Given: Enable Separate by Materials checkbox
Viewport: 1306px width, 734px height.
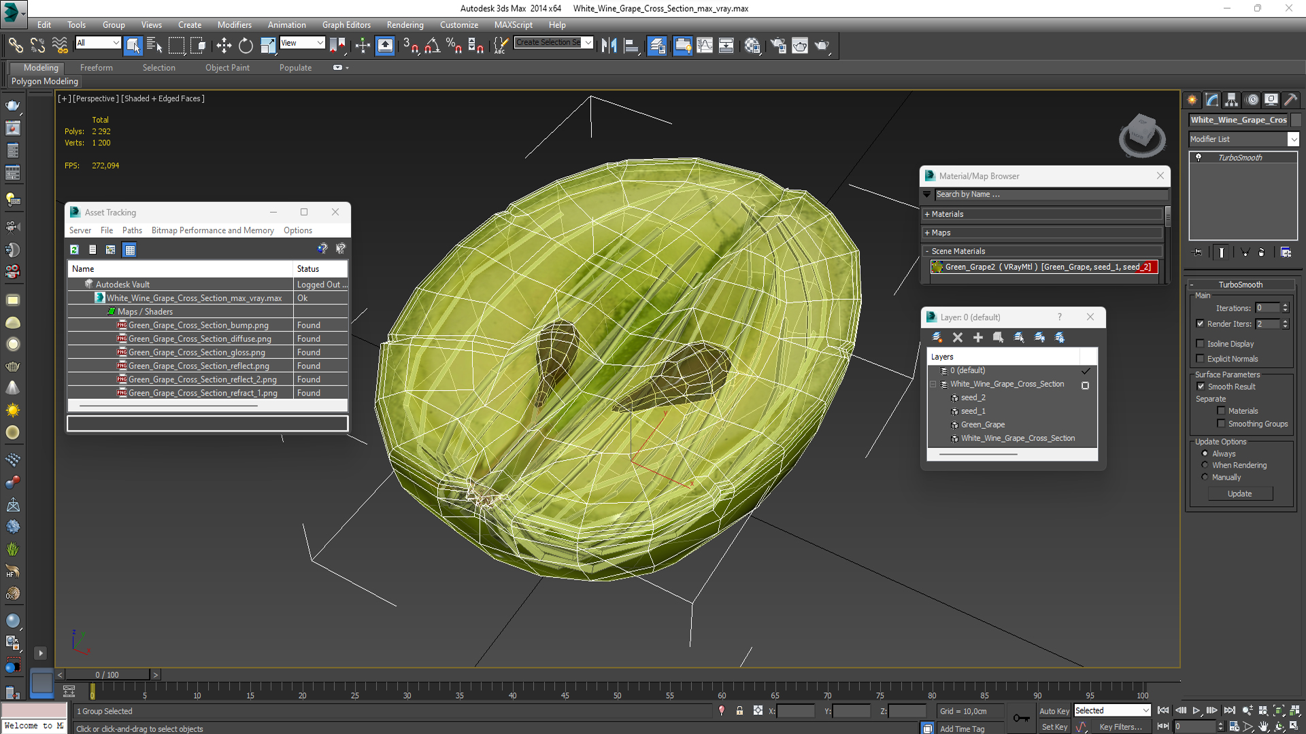Looking at the screenshot, I should (1221, 411).
